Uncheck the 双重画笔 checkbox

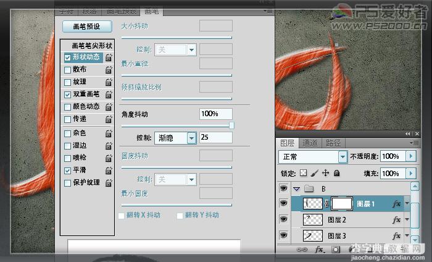(x=67, y=95)
